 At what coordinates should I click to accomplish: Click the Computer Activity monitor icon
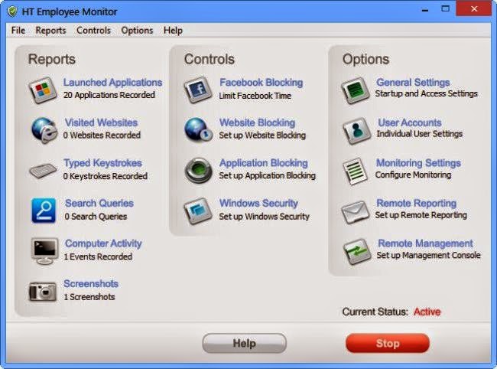coord(44,251)
